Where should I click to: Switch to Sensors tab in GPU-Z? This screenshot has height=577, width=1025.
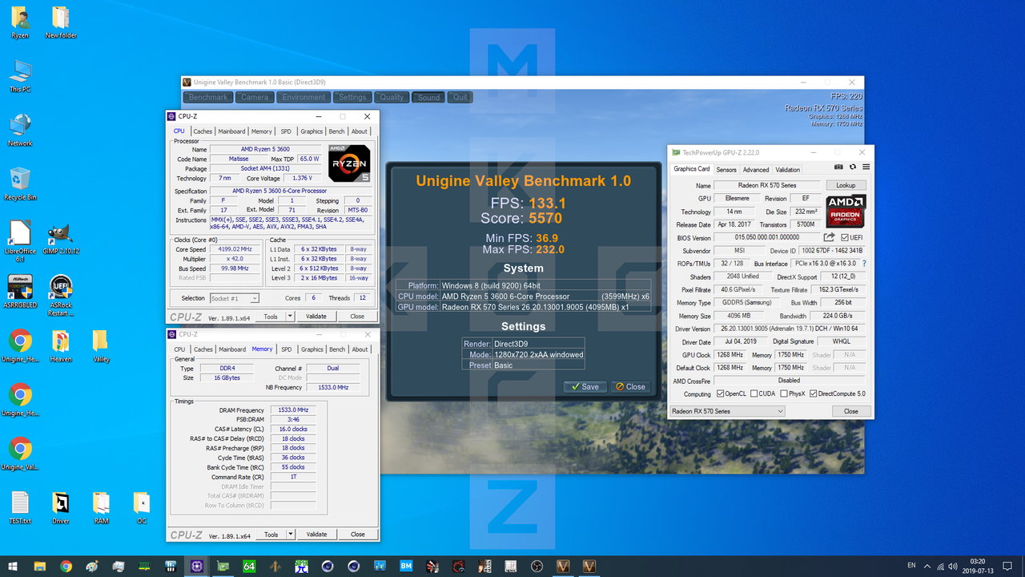pos(726,170)
